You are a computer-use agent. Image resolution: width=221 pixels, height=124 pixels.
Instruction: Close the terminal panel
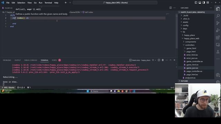pyautogui.click(x=174, y=60)
